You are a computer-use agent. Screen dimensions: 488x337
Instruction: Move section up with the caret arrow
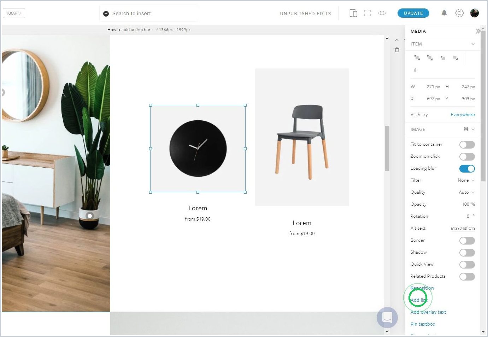(397, 40)
